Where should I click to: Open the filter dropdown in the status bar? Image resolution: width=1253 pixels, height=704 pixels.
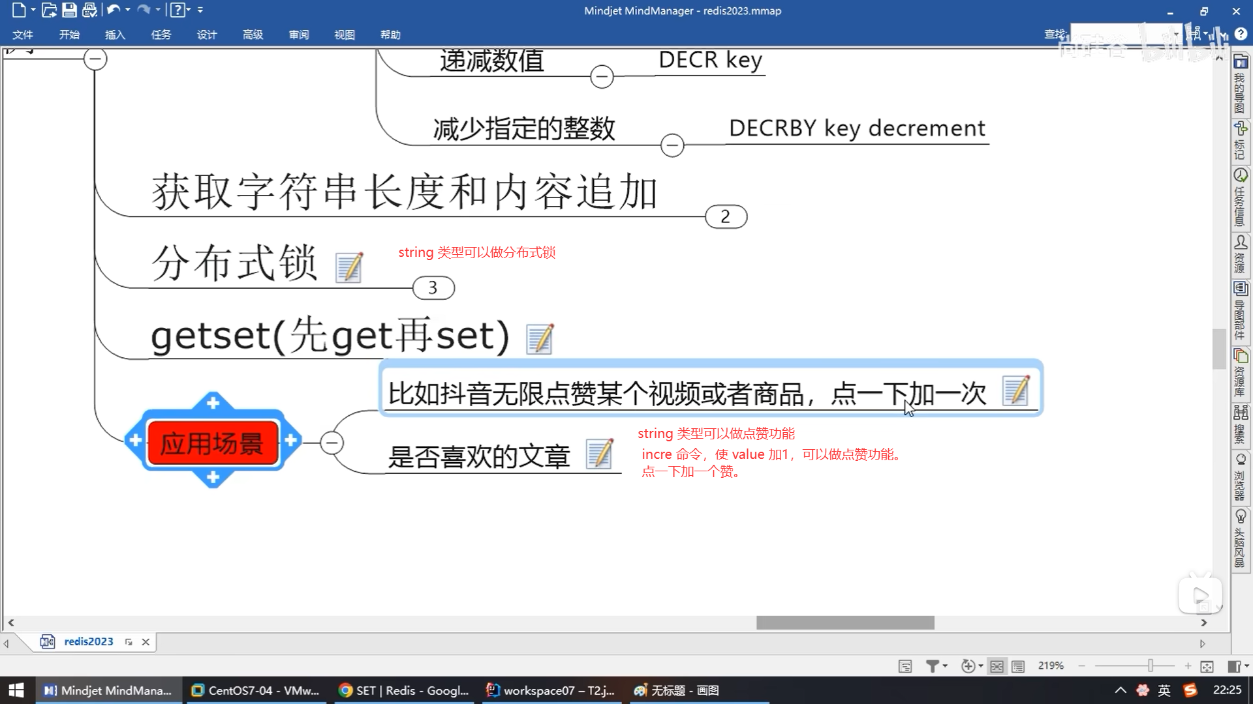pyautogui.click(x=944, y=666)
